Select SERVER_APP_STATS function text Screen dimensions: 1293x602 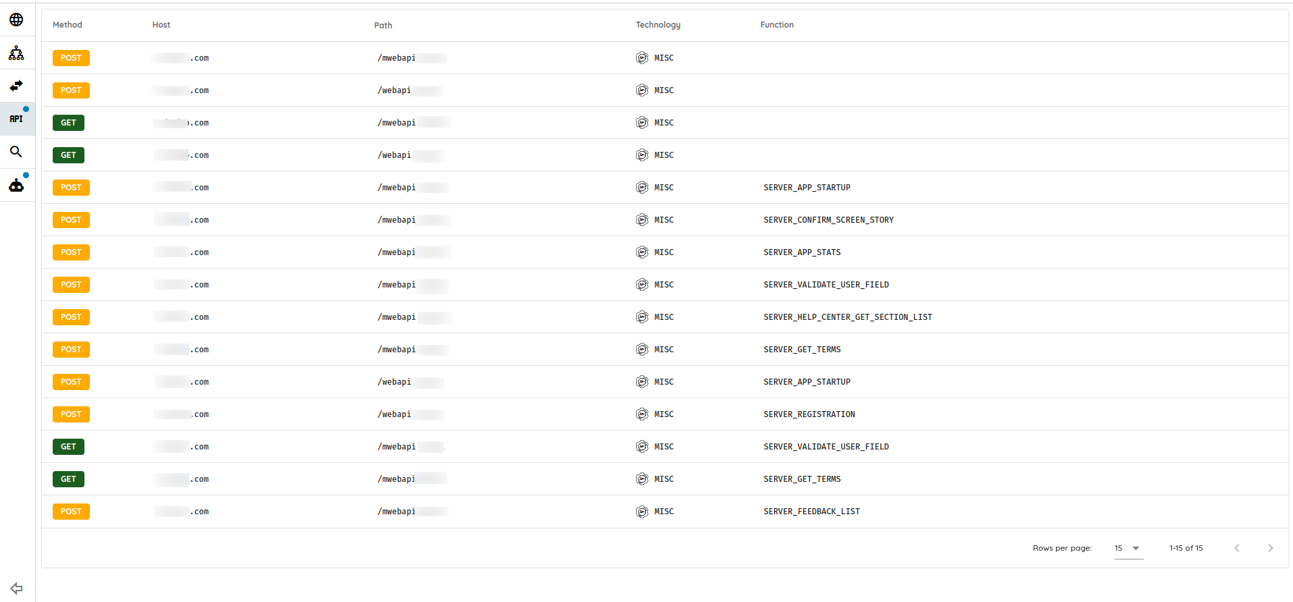802,252
